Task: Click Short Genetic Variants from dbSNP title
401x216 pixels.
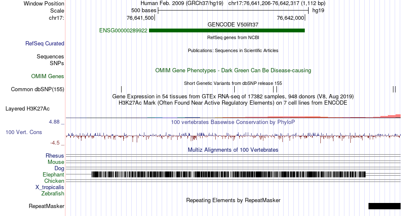Action: pyautogui.click(x=233, y=83)
